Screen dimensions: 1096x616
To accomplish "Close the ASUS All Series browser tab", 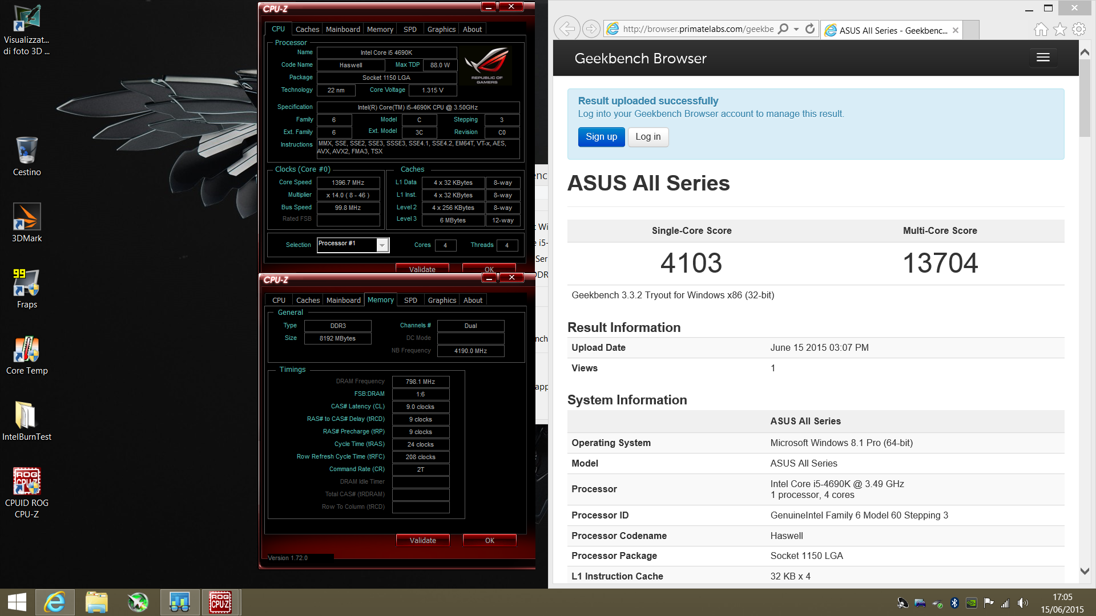I will (x=956, y=30).
